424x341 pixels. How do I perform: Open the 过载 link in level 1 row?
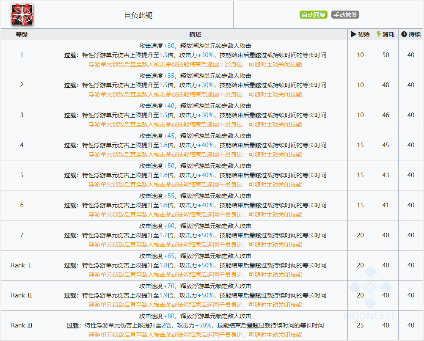coord(70,55)
